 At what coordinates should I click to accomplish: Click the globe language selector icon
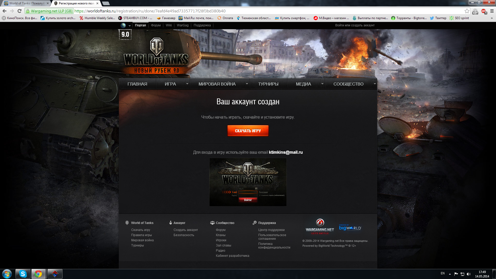(x=123, y=25)
